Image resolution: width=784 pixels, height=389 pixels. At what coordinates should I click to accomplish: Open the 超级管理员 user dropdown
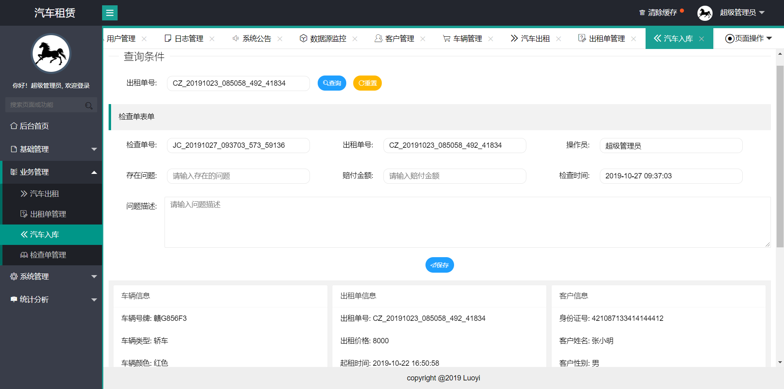[x=742, y=13]
